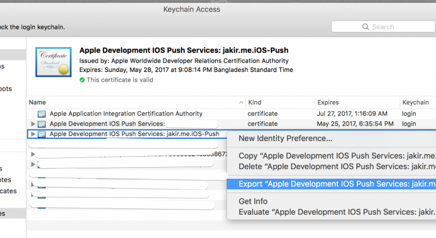This screenshot has height=238, width=436.
Task: Expand the redacted row ending in 8673
Action: [33, 155]
